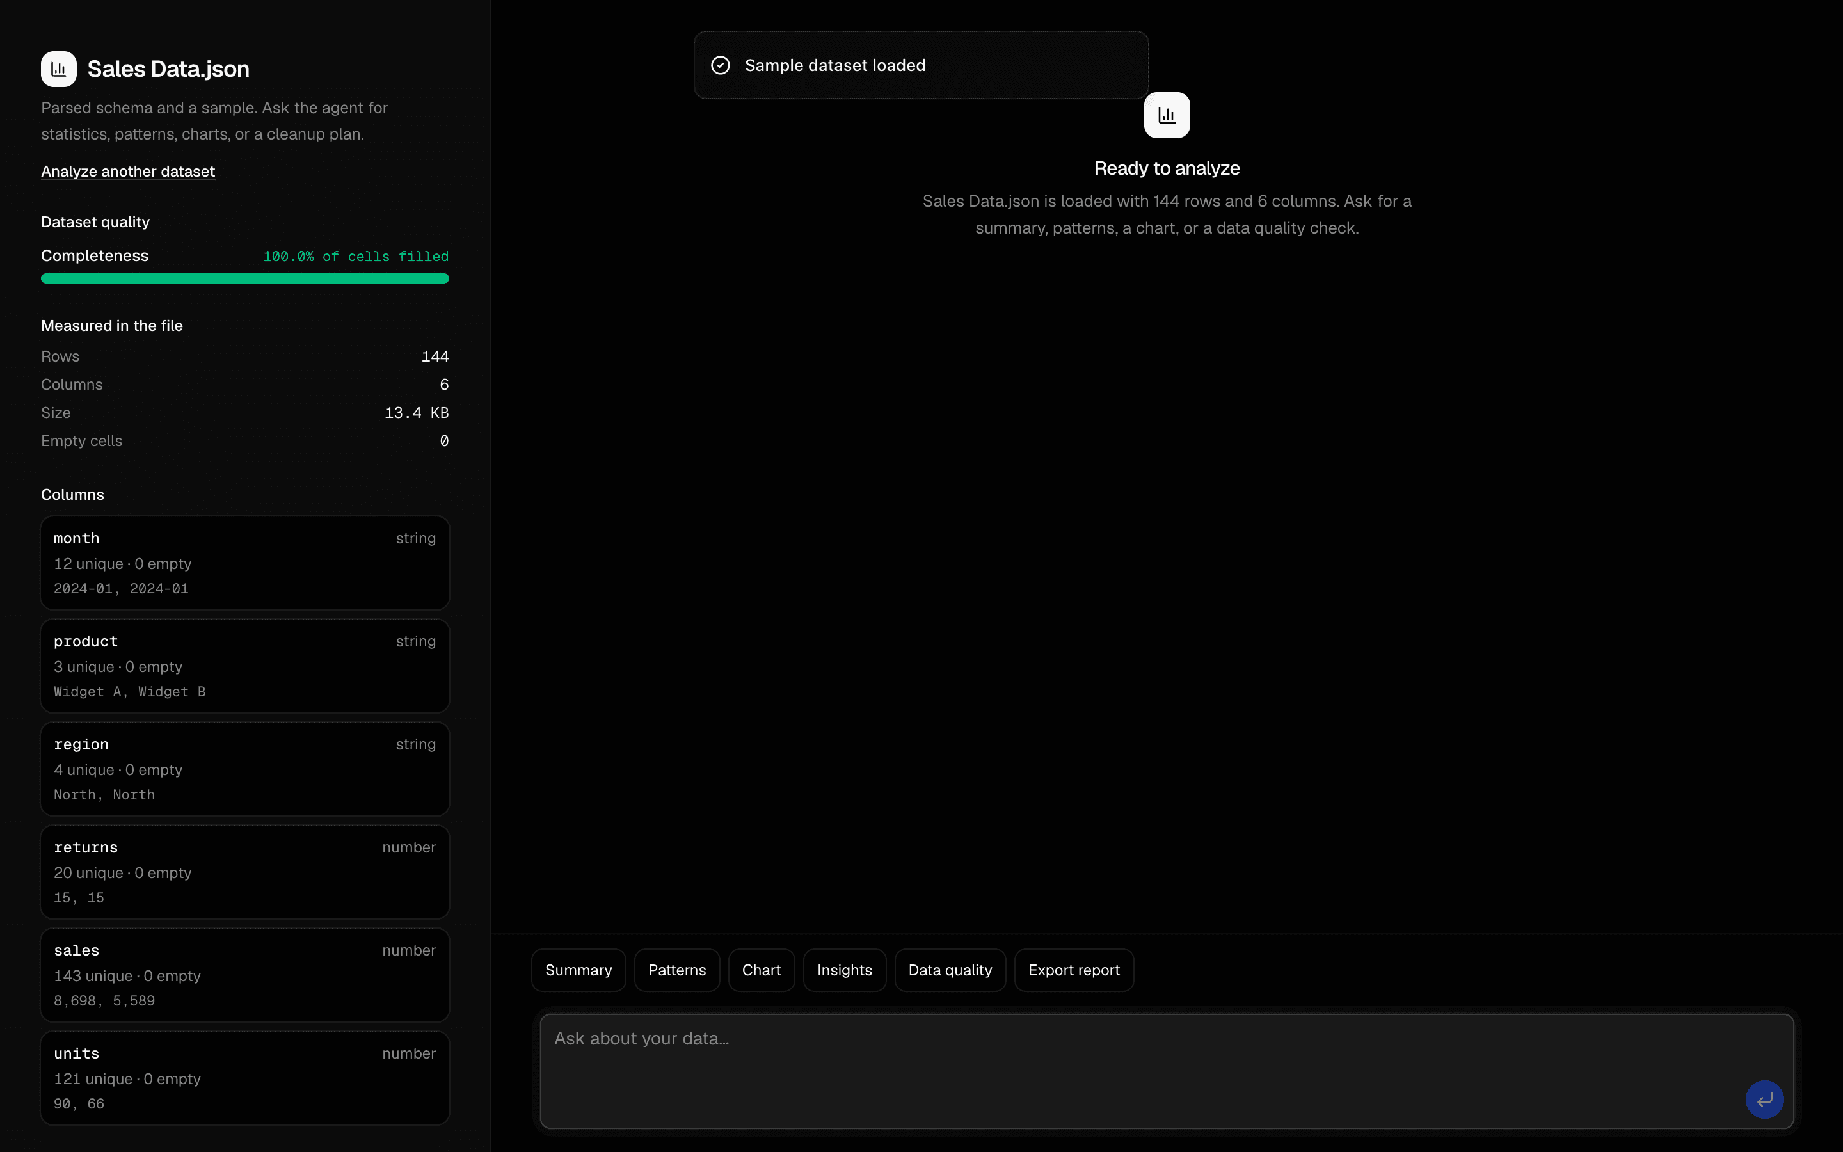Click the checkmark icon in the loaded toast

tap(721, 65)
